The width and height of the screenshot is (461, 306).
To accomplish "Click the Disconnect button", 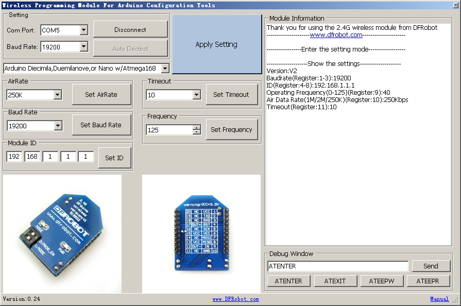I will pos(130,29).
